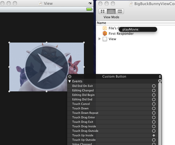Viewport: 175px width, 145px height.
Task: Click scroll-up arrow in connections panel
Action: click(160, 81)
